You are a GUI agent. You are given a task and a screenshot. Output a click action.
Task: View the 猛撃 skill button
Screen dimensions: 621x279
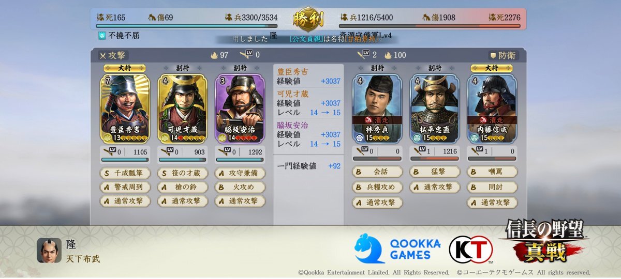click(435, 173)
